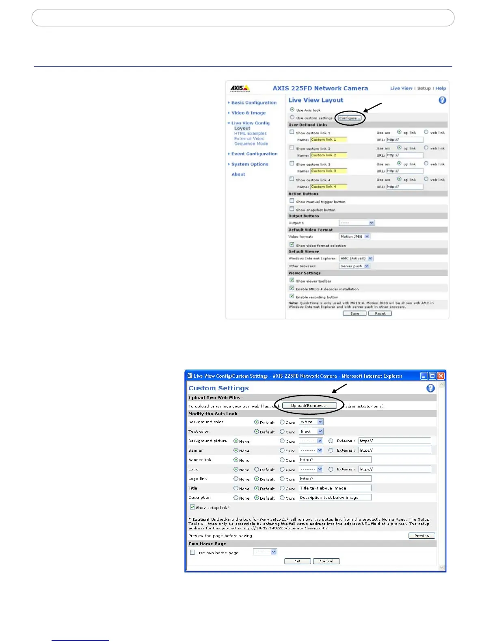The image size is (497, 644).
Task: Click the Banner External URL field
Action: click(x=395, y=450)
